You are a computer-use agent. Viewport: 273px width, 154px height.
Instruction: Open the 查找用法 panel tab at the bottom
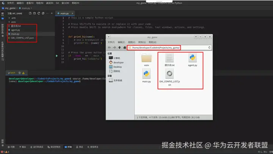tap(93, 147)
